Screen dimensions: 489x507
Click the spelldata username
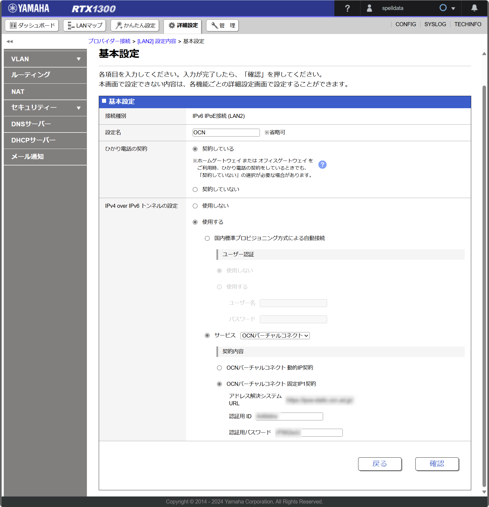(x=393, y=8)
